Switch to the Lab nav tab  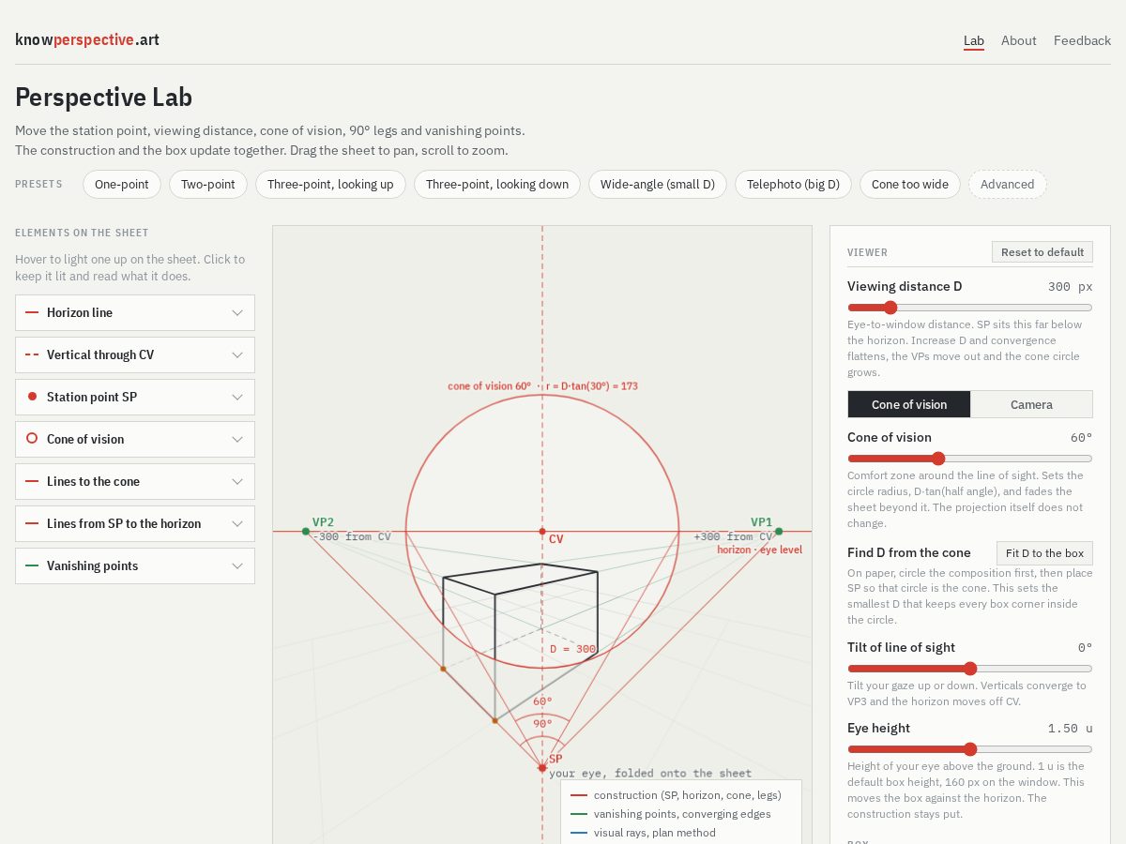974,40
